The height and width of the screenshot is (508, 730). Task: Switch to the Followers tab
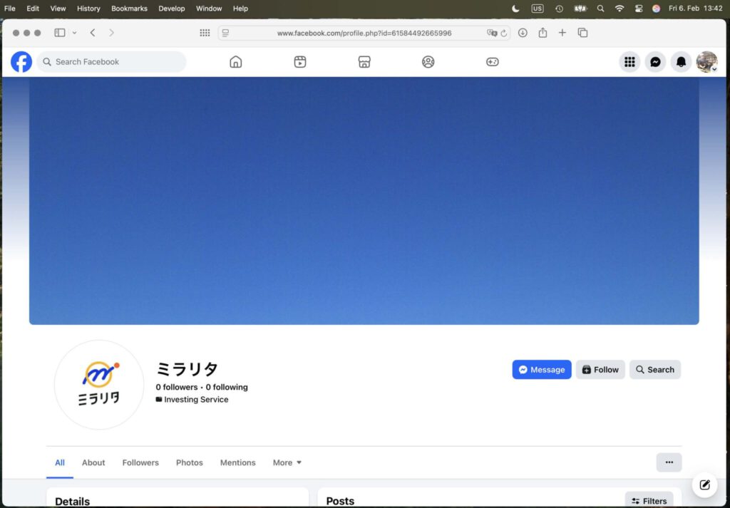[x=140, y=462]
